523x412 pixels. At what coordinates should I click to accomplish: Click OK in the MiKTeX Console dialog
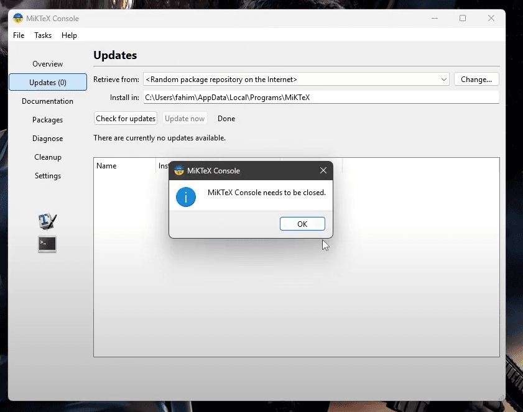coord(302,224)
